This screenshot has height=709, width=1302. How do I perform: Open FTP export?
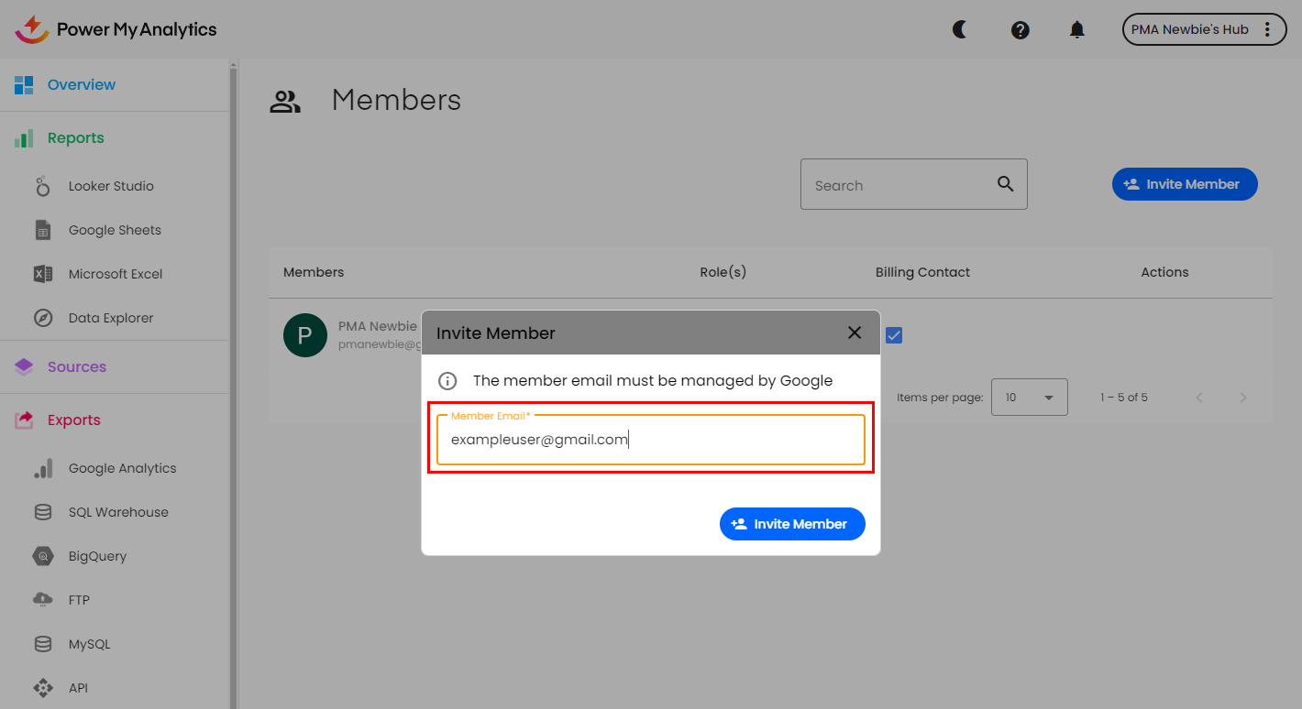(x=79, y=600)
